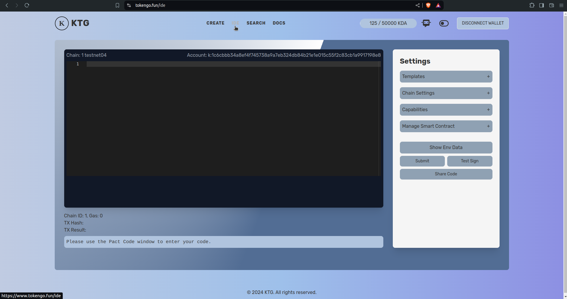Open browser extensions puzzle icon

pyautogui.click(x=532, y=5)
